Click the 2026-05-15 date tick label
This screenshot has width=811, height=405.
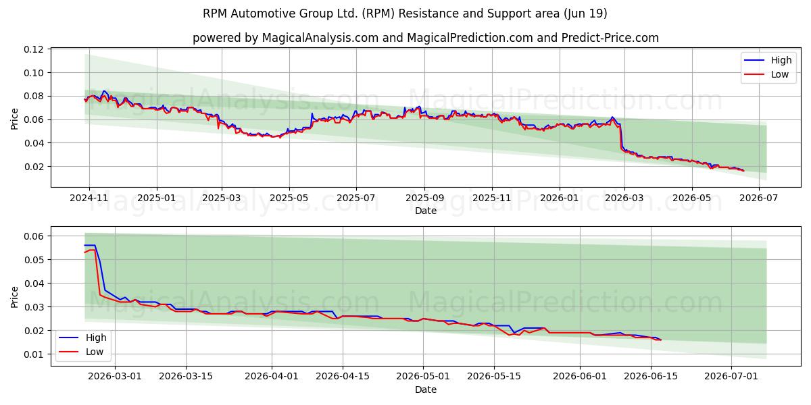point(495,377)
